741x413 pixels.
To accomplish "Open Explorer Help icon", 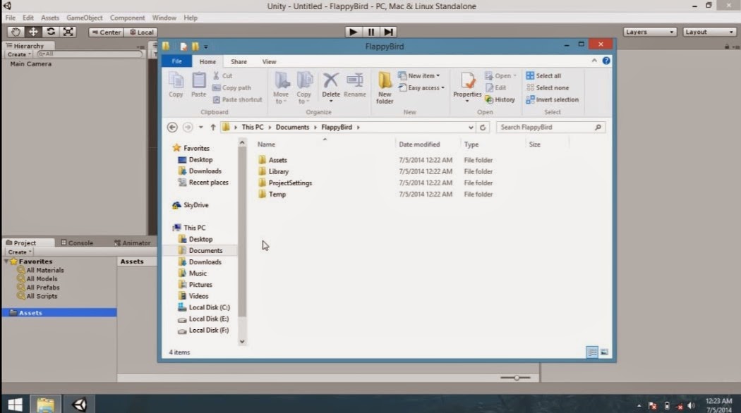I will click(x=606, y=61).
